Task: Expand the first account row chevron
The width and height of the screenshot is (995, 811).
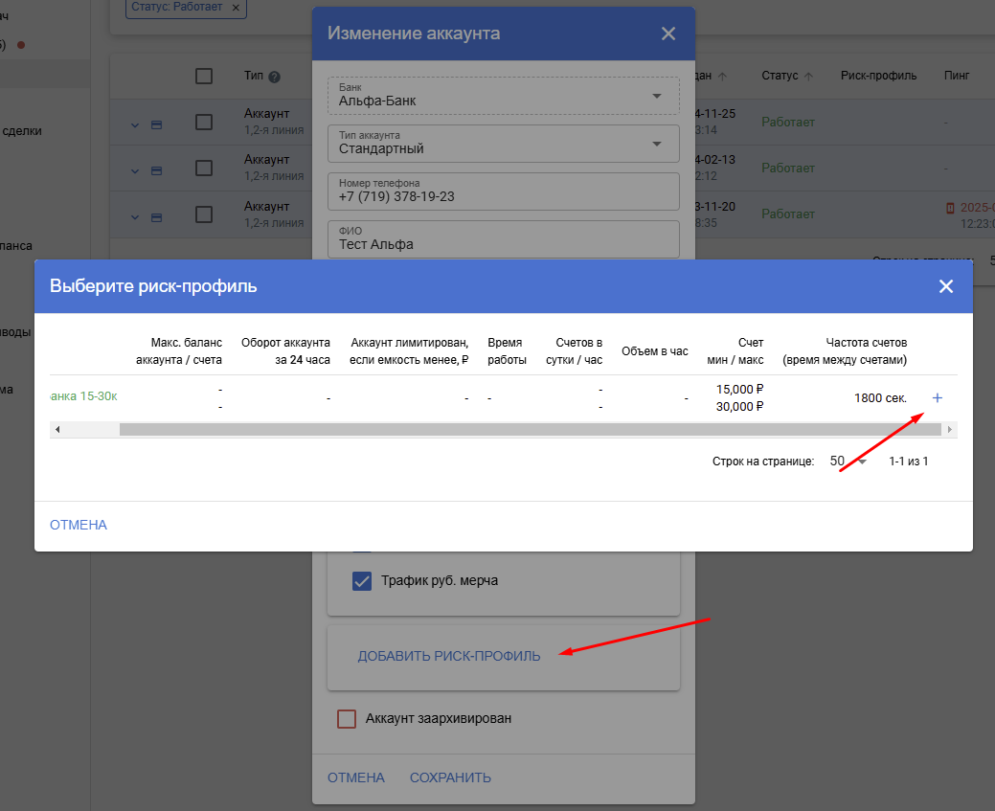Action: click(x=135, y=124)
